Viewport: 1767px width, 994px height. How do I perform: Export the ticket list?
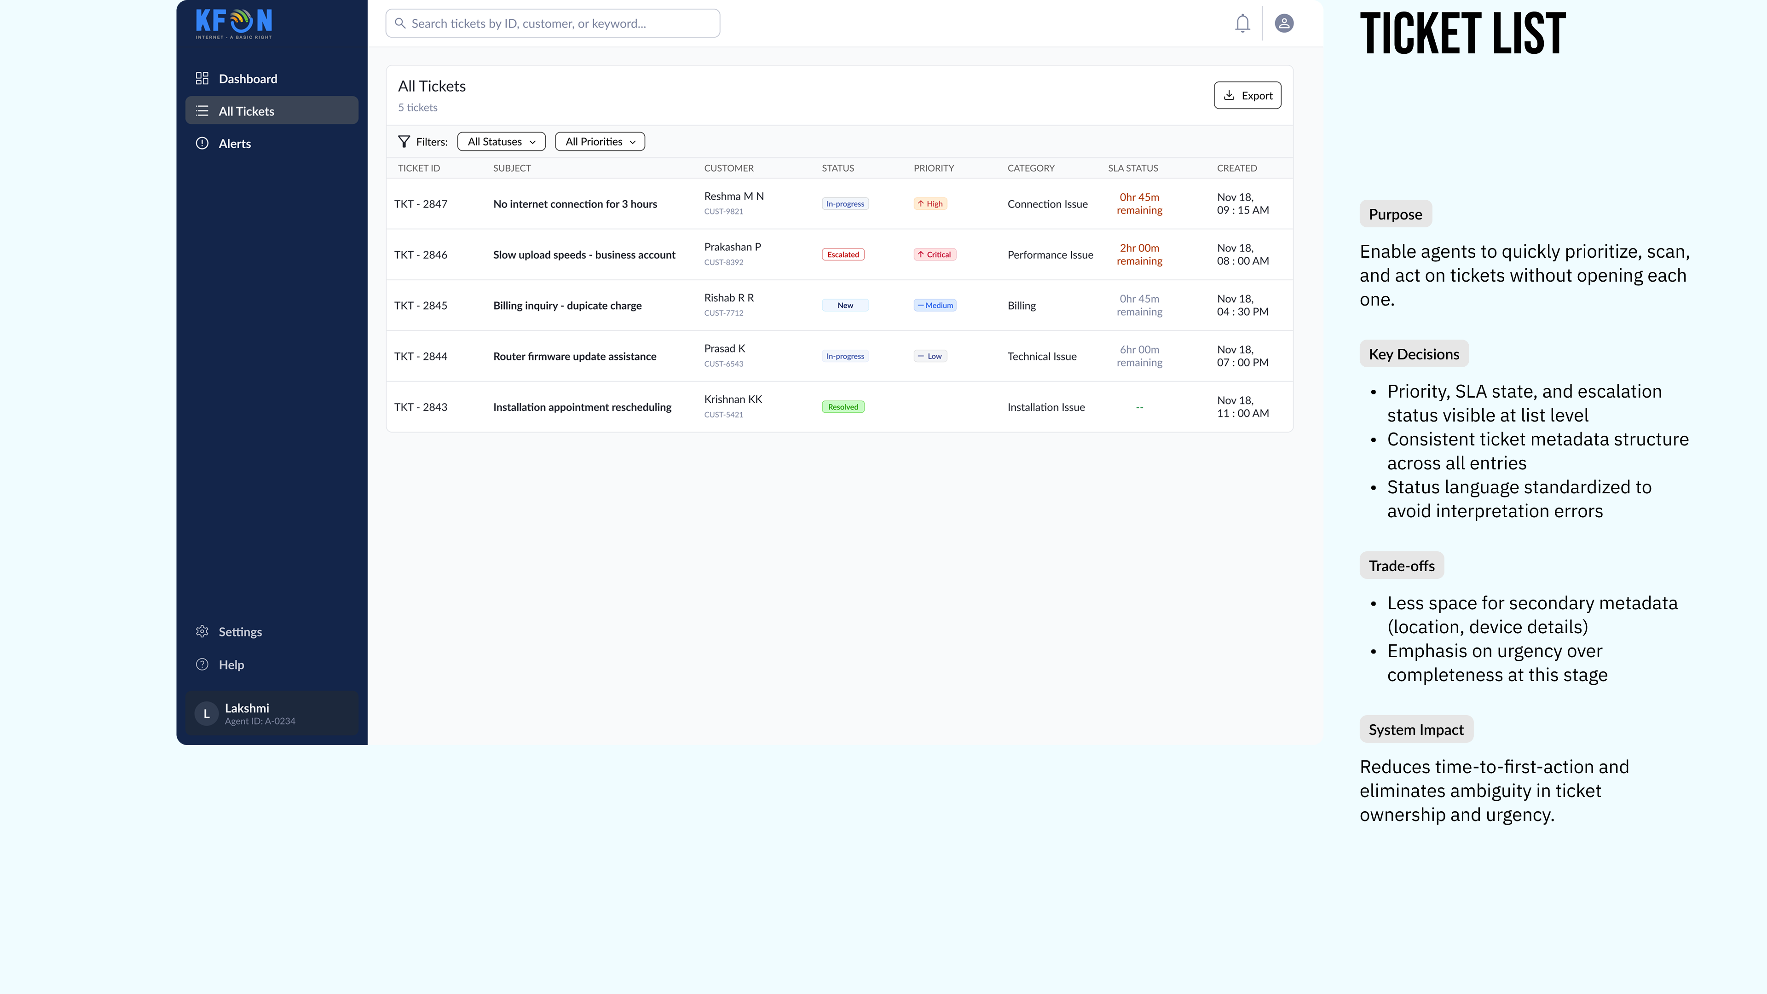click(1247, 95)
